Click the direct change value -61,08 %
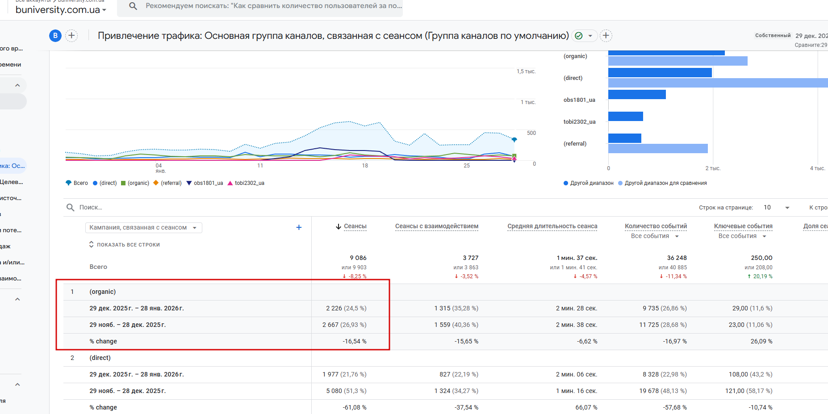828x414 pixels. [x=355, y=408]
